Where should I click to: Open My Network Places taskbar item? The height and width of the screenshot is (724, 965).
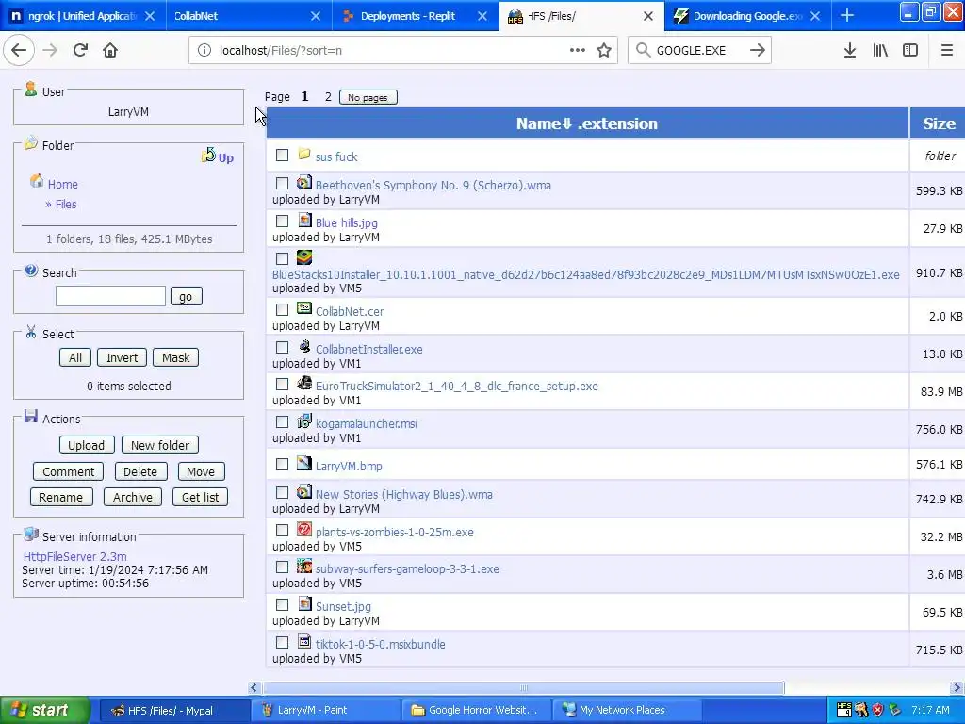click(x=627, y=710)
